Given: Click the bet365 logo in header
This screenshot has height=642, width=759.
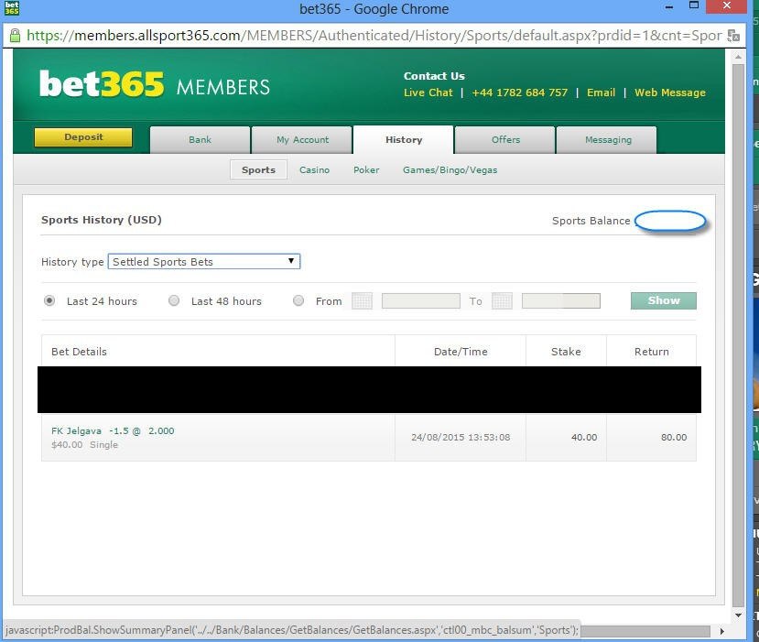Looking at the screenshot, I should click(x=101, y=84).
